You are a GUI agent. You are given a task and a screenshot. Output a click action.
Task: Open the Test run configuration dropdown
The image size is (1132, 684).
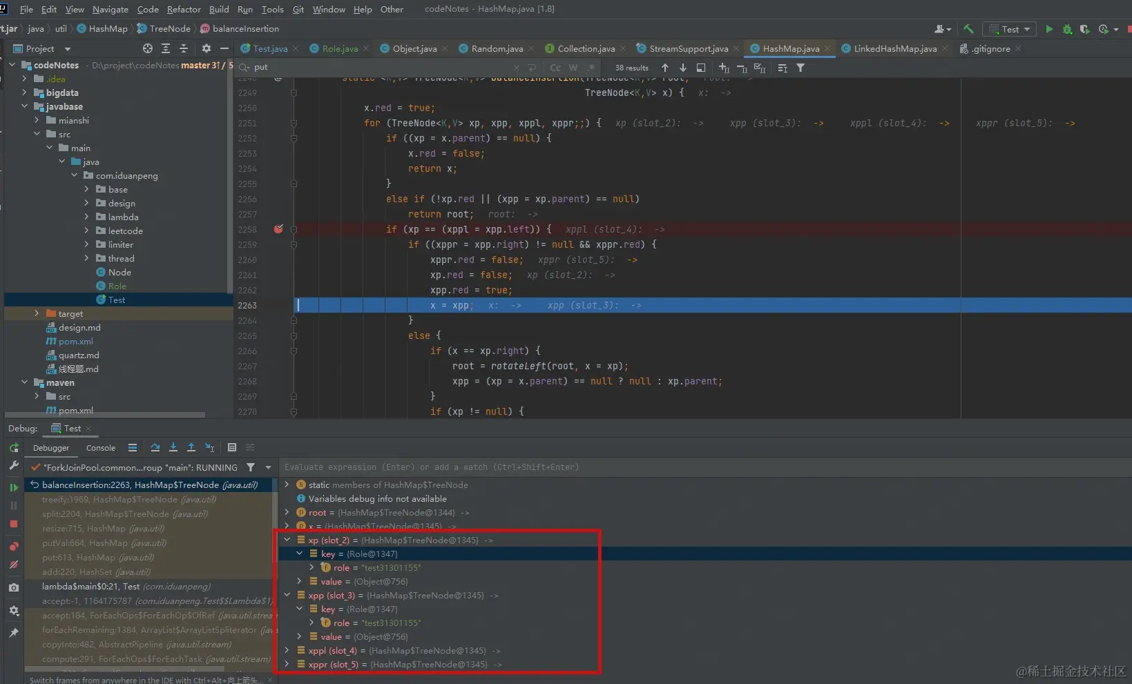tap(1010, 29)
